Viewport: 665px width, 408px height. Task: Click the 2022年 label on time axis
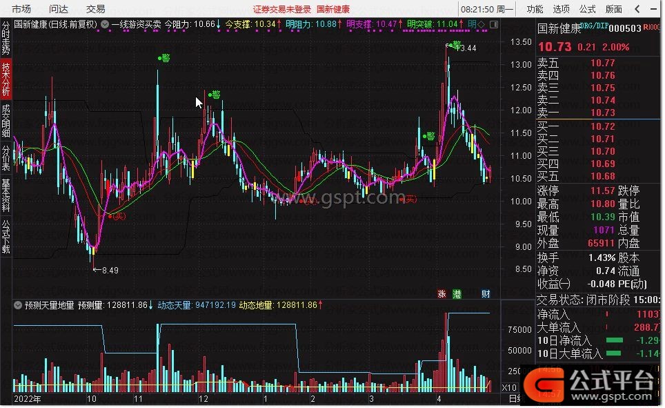click(x=28, y=399)
